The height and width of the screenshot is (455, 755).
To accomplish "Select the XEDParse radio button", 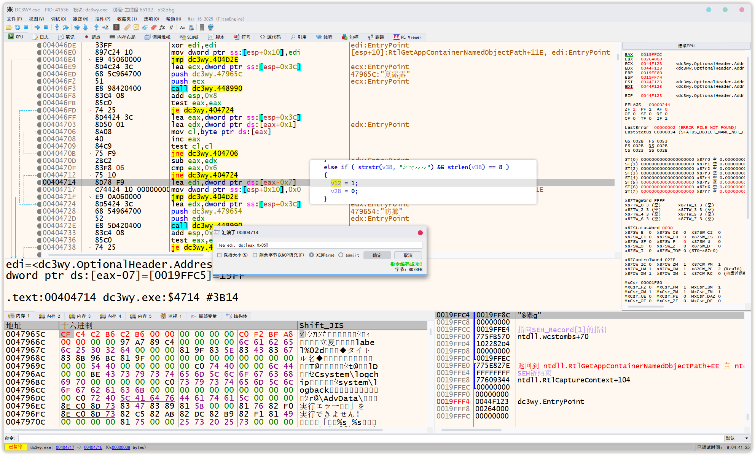I will pos(312,255).
